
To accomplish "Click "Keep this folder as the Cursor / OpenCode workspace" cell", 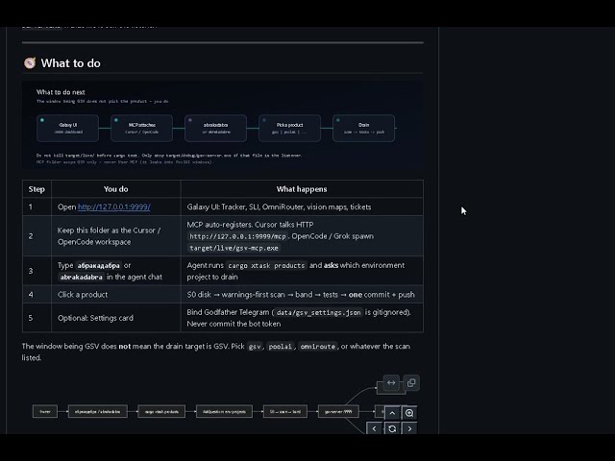I will pos(115,236).
